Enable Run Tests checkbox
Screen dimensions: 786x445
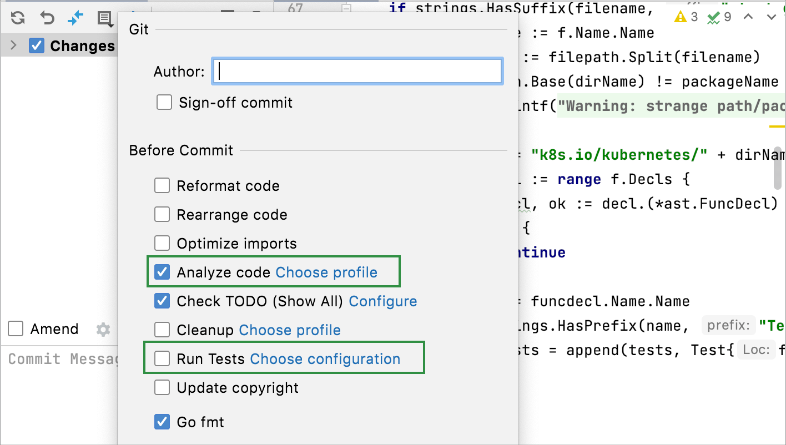tap(162, 358)
